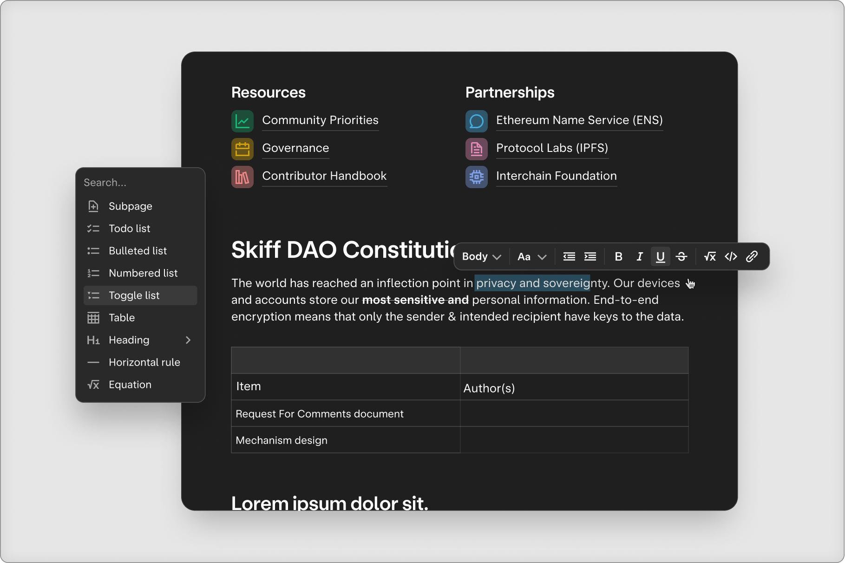This screenshot has height=563, width=845.
Task: Open the Interchain Foundation link
Action: [557, 176]
